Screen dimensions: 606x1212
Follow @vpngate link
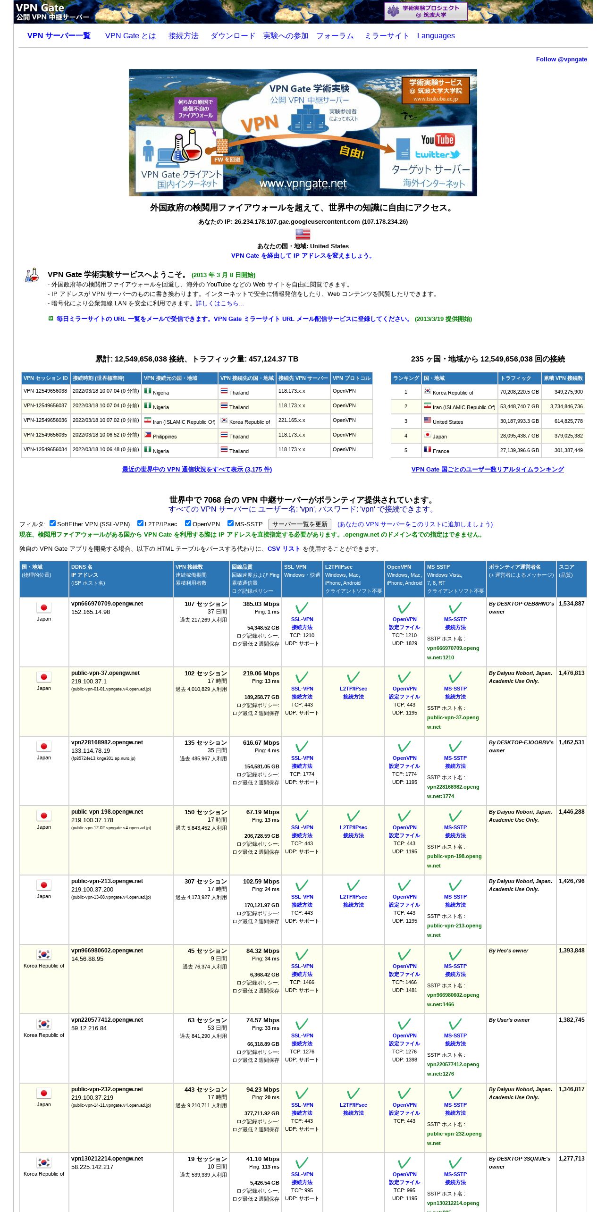pyautogui.click(x=562, y=59)
